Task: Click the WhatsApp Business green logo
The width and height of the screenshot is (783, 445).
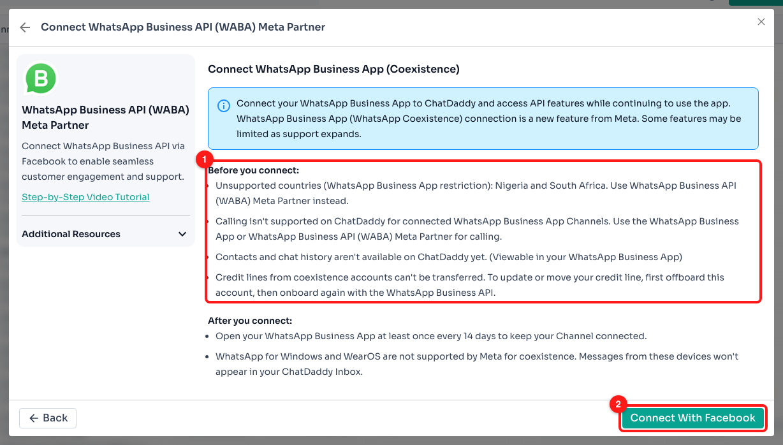Action: click(41, 79)
